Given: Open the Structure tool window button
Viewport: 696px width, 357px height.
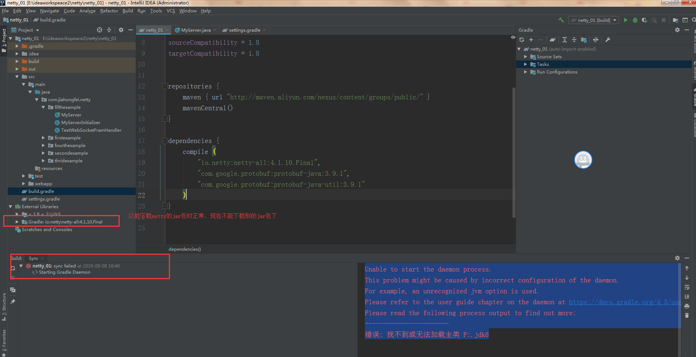Looking at the screenshot, I should point(4,306).
